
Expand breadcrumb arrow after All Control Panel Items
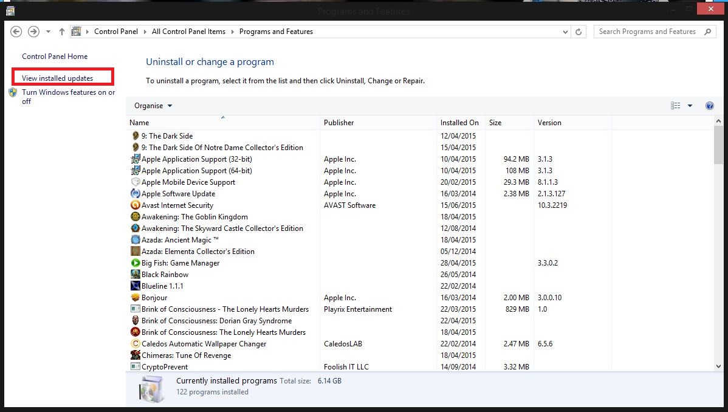(233, 32)
